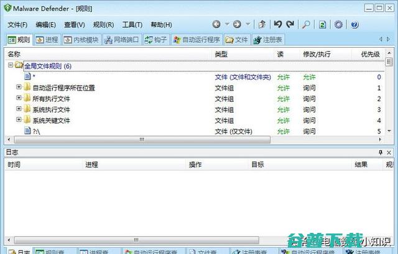Switch to the 钩子 tab

156,40
